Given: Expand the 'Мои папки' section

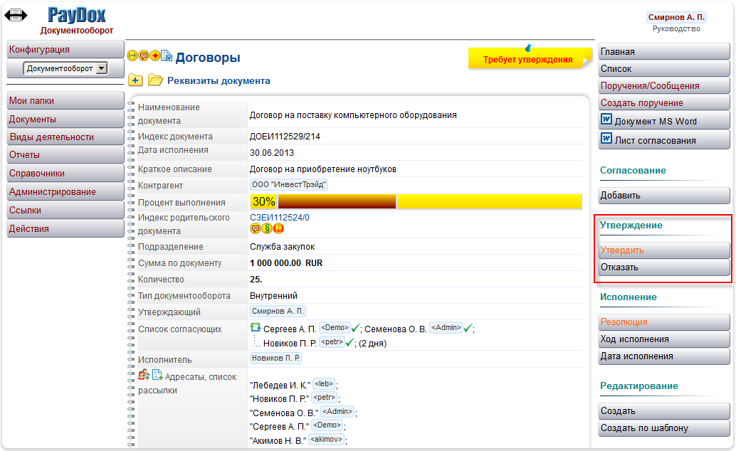Looking at the screenshot, I should click(x=64, y=100).
